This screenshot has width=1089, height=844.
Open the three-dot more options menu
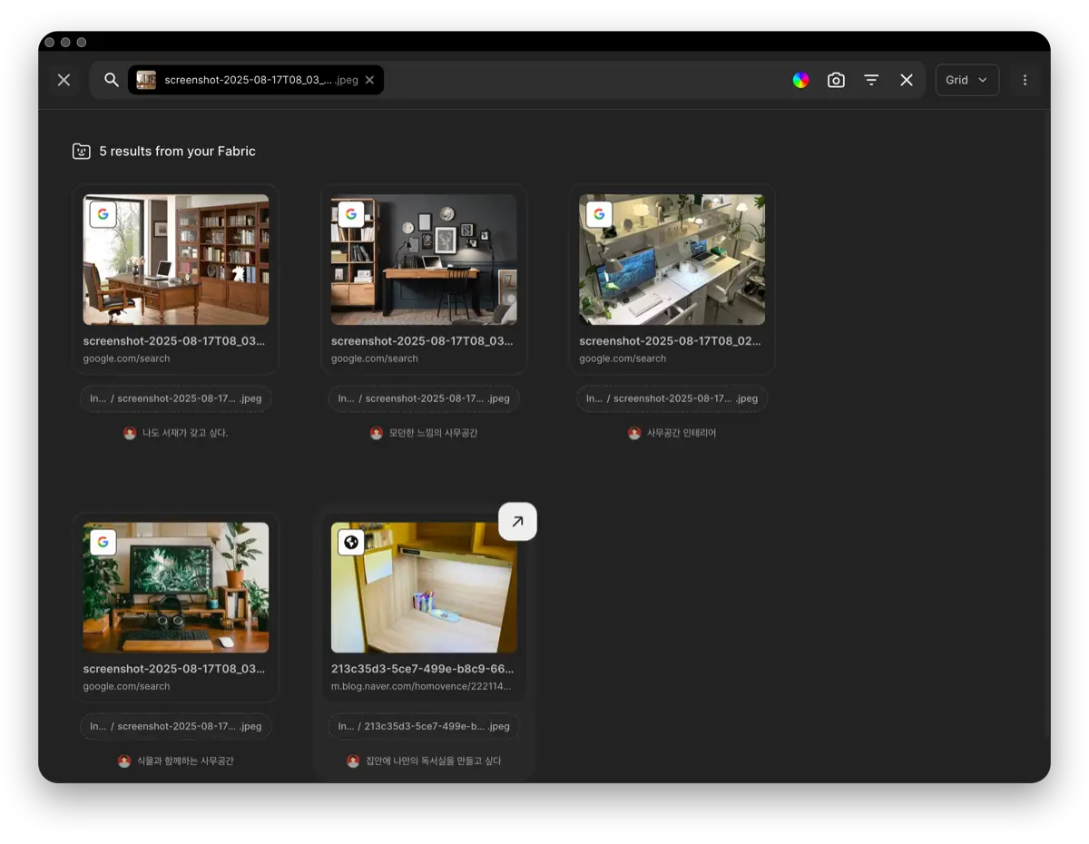[1025, 80]
